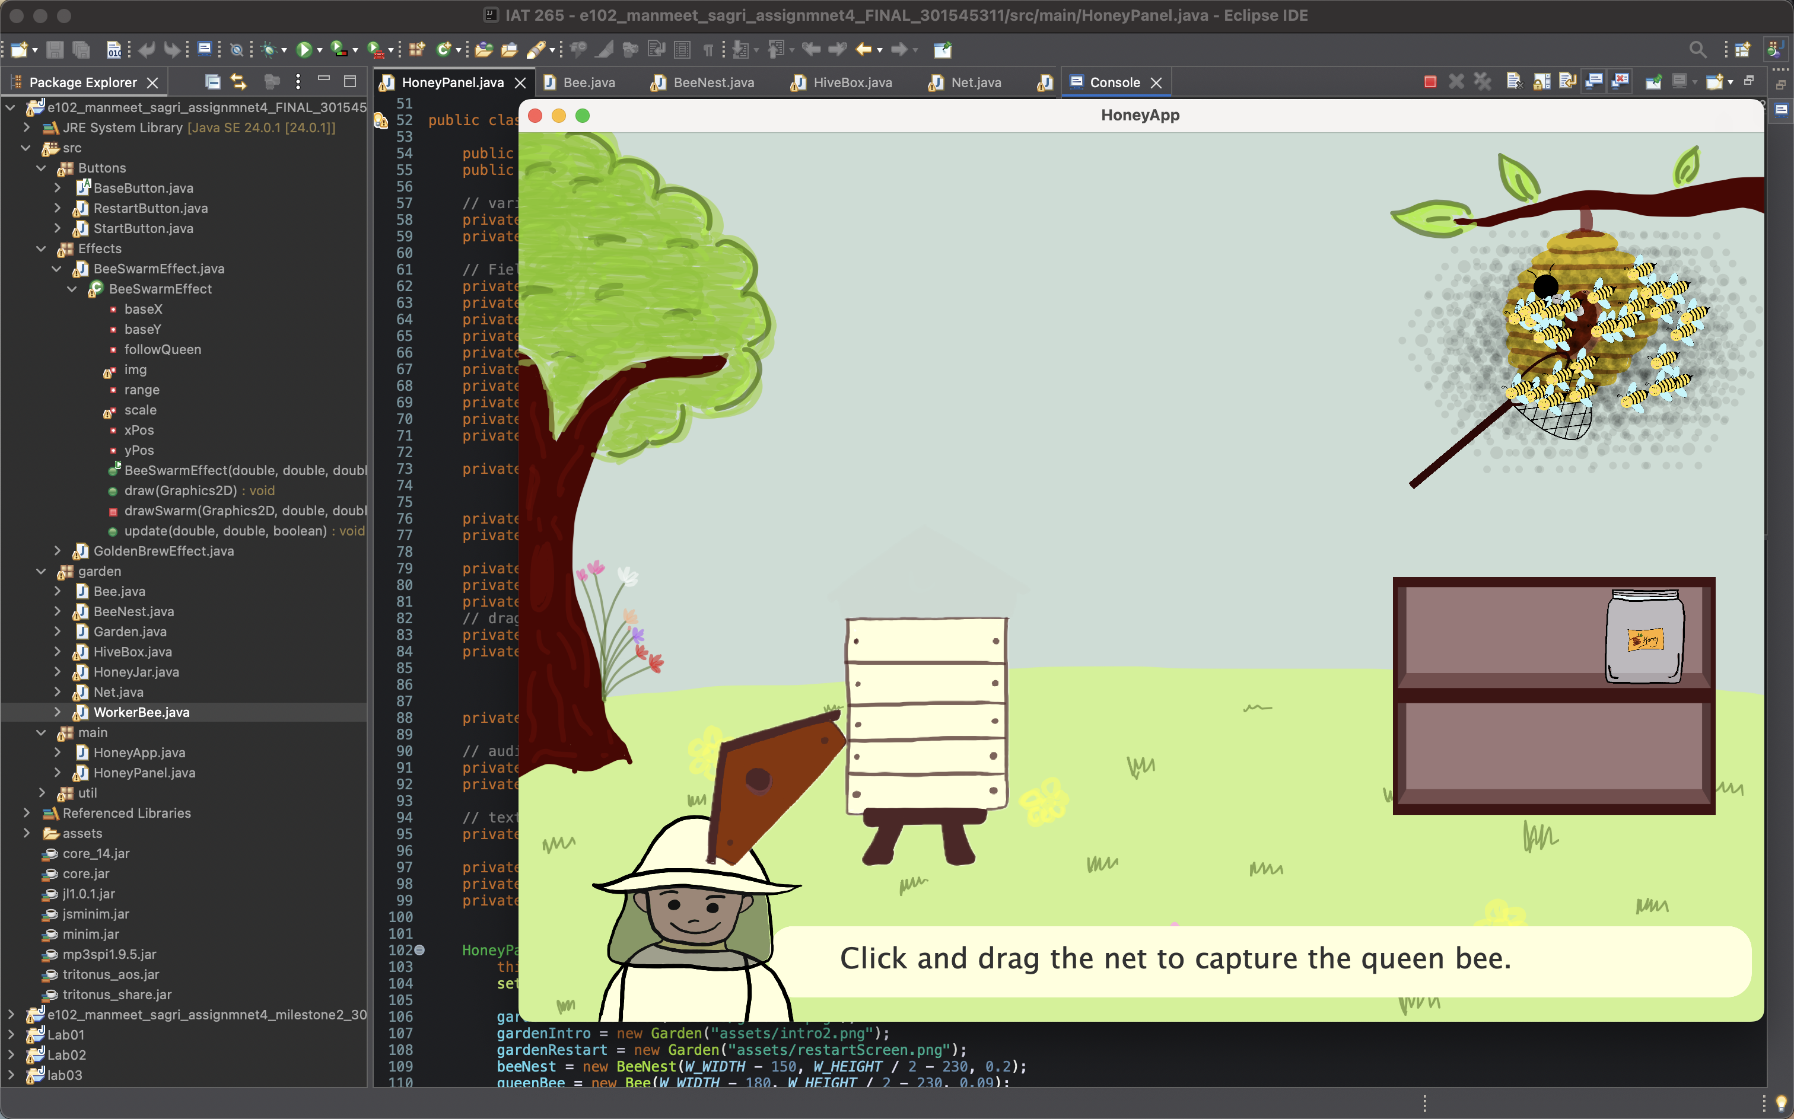Image resolution: width=1794 pixels, height=1119 pixels.
Task: Create a new Java class with the toolbar icon
Action: 444,50
